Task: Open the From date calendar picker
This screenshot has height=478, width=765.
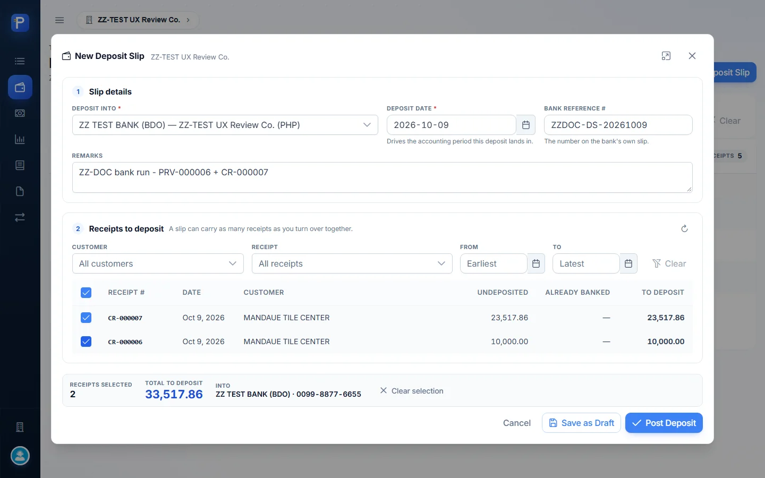Action: coord(536,263)
